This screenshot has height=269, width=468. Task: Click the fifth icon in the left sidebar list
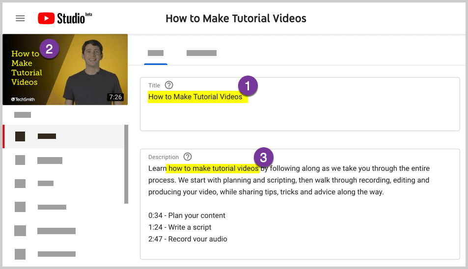pos(20,231)
